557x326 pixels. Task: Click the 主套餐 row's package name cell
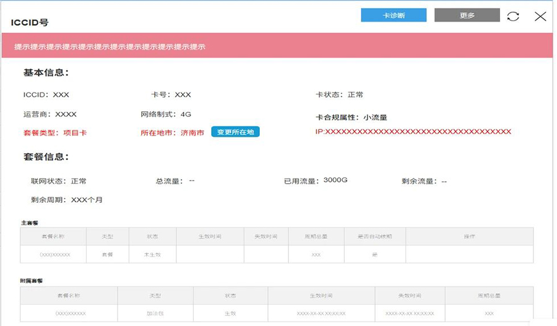point(54,255)
